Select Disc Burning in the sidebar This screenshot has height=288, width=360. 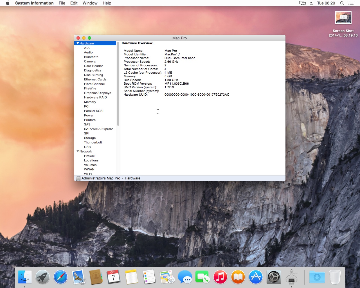point(94,75)
